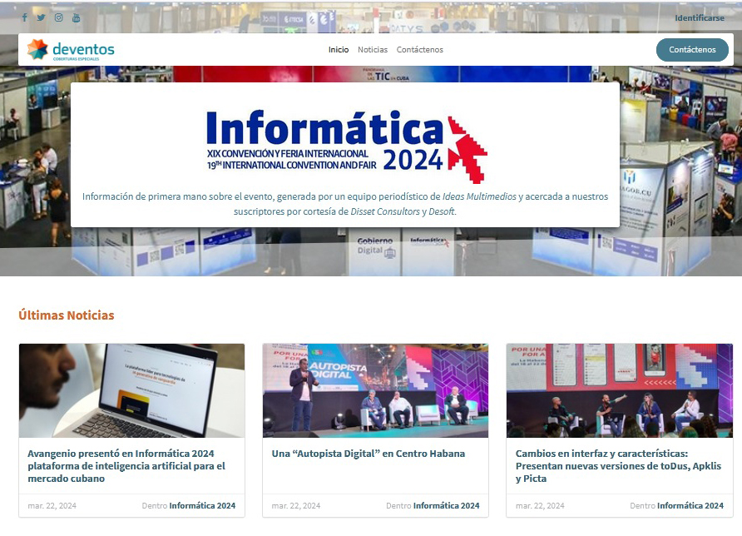742x536 pixels.
Task: Open article 'Cambios en interfaz y características'
Action: (x=619, y=466)
